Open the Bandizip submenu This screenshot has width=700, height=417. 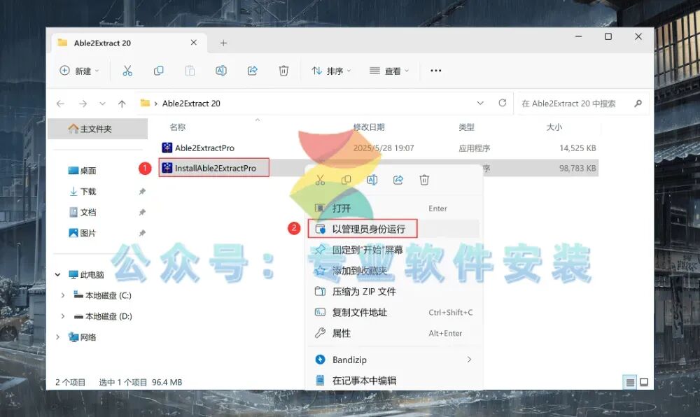click(x=393, y=360)
